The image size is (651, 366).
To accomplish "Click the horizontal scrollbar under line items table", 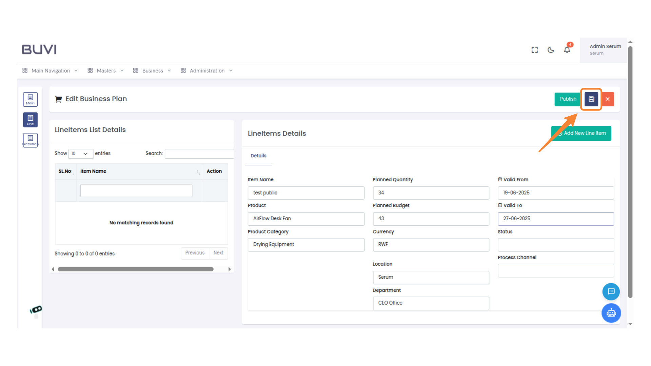I will (x=136, y=269).
